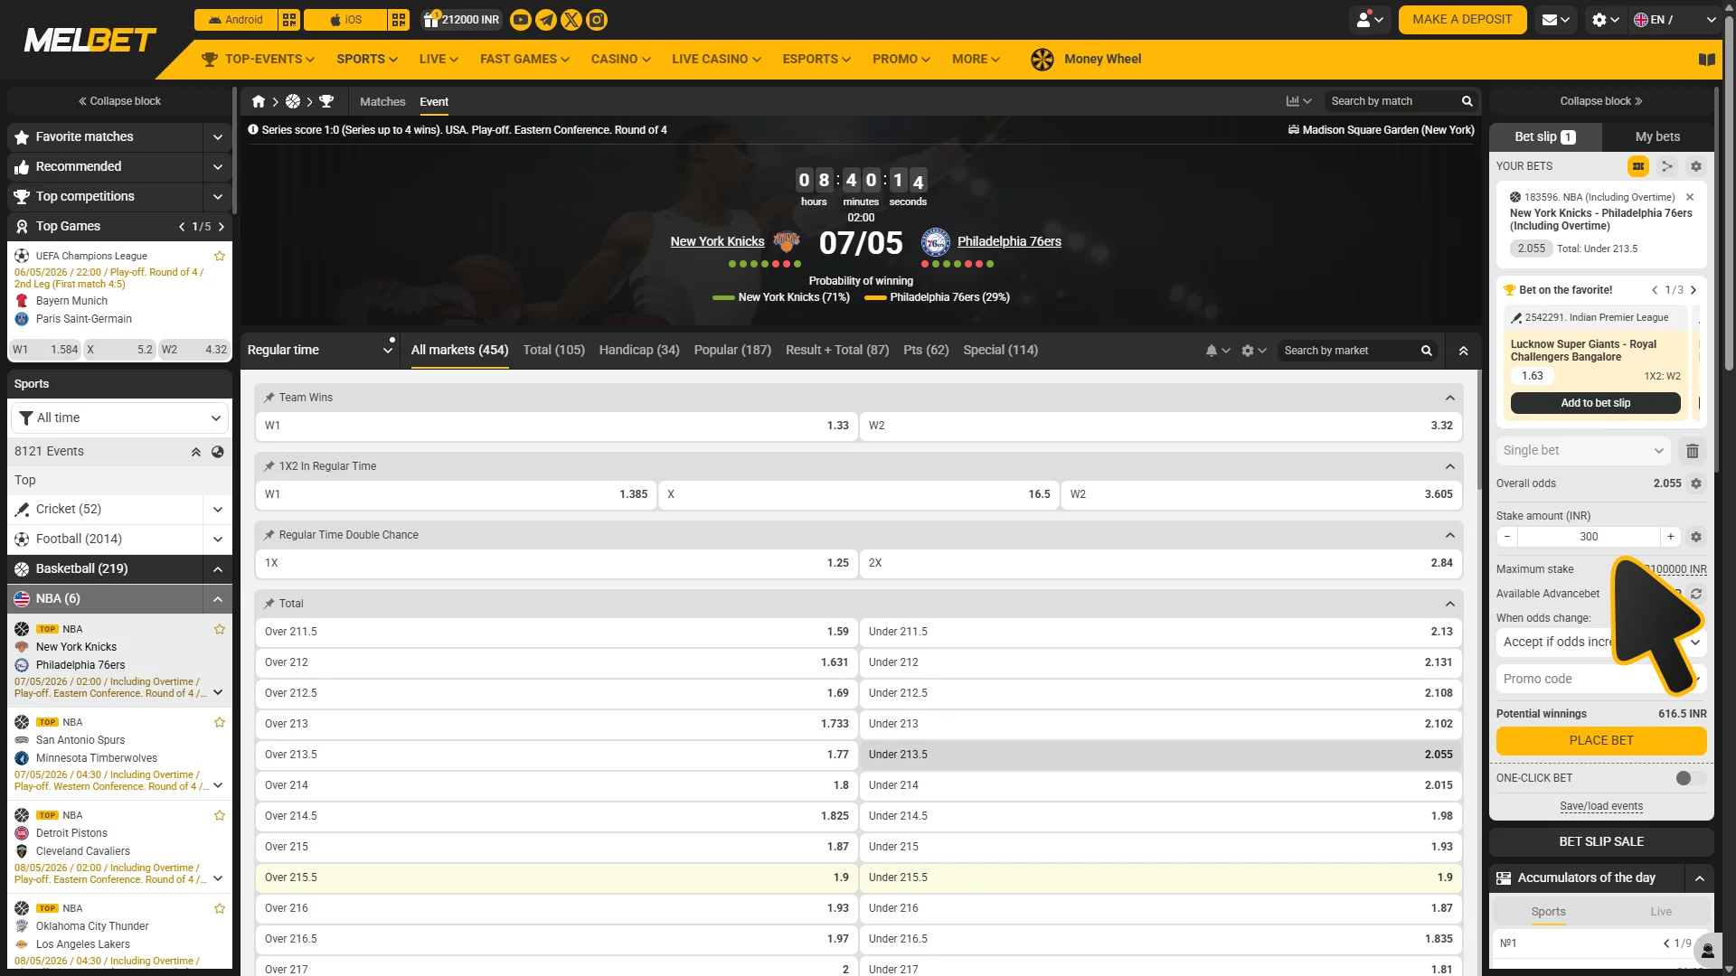Collapse all markets with double chevron
Viewport: 1736px width, 976px height.
point(1463,351)
